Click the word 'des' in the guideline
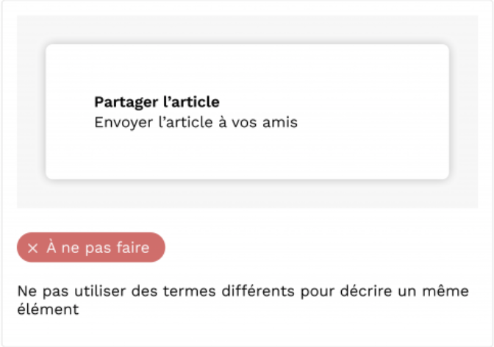The height and width of the screenshot is (347, 494). (x=144, y=291)
